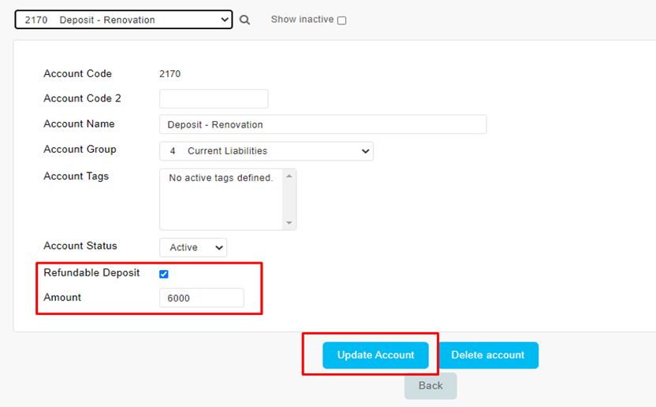Click the Account Status chevron arrow
The height and width of the screenshot is (407, 656).
(219, 248)
